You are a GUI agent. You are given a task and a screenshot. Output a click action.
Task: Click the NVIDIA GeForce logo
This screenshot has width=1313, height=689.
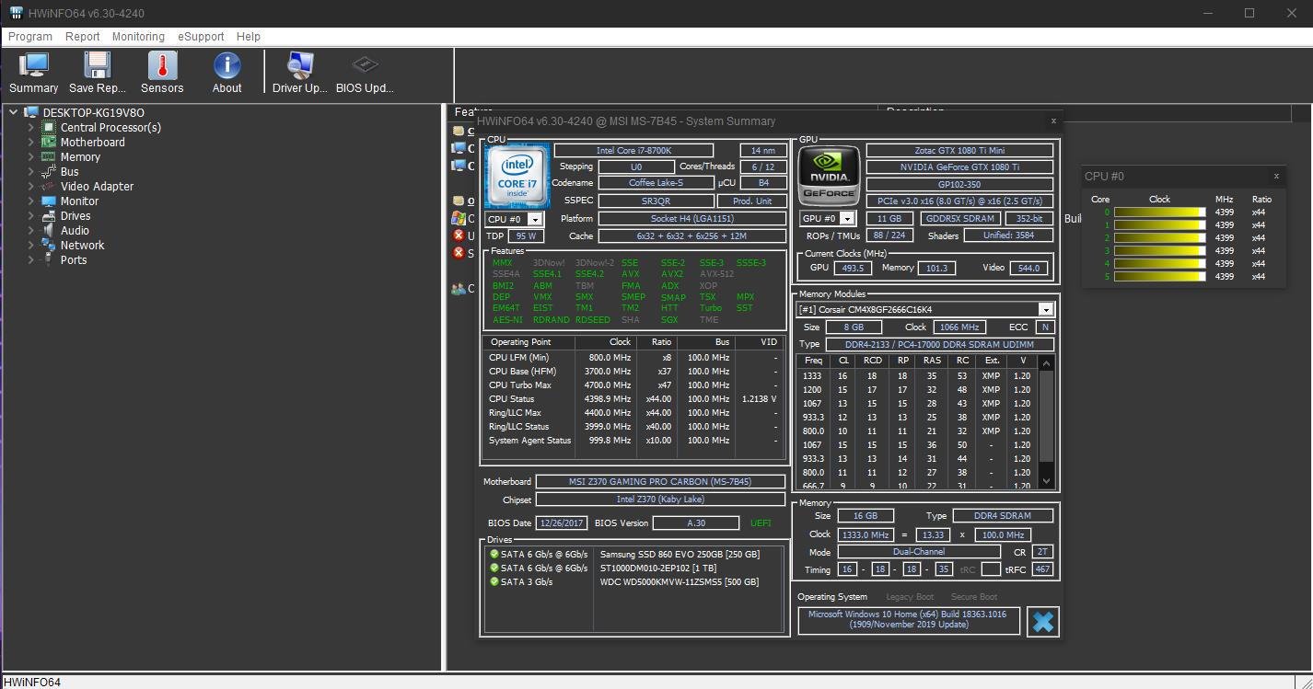click(x=829, y=176)
